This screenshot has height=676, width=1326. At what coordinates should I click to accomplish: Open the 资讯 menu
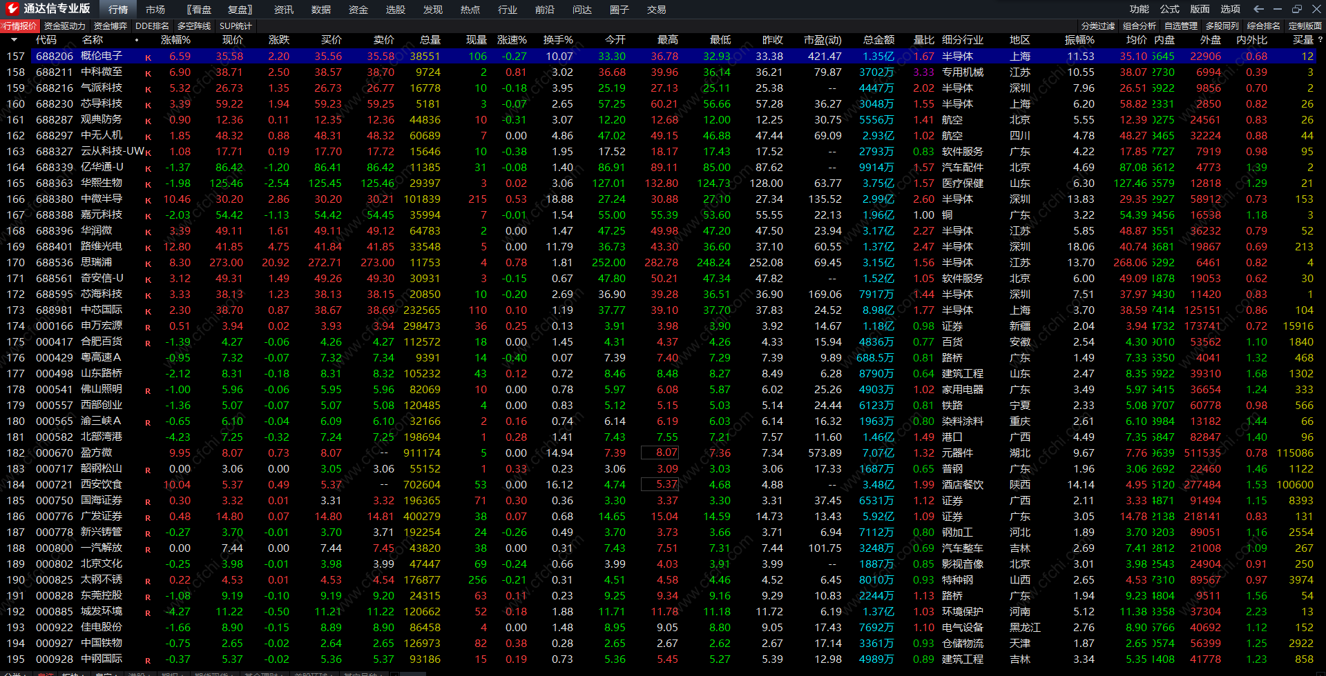tap(284, 10)
